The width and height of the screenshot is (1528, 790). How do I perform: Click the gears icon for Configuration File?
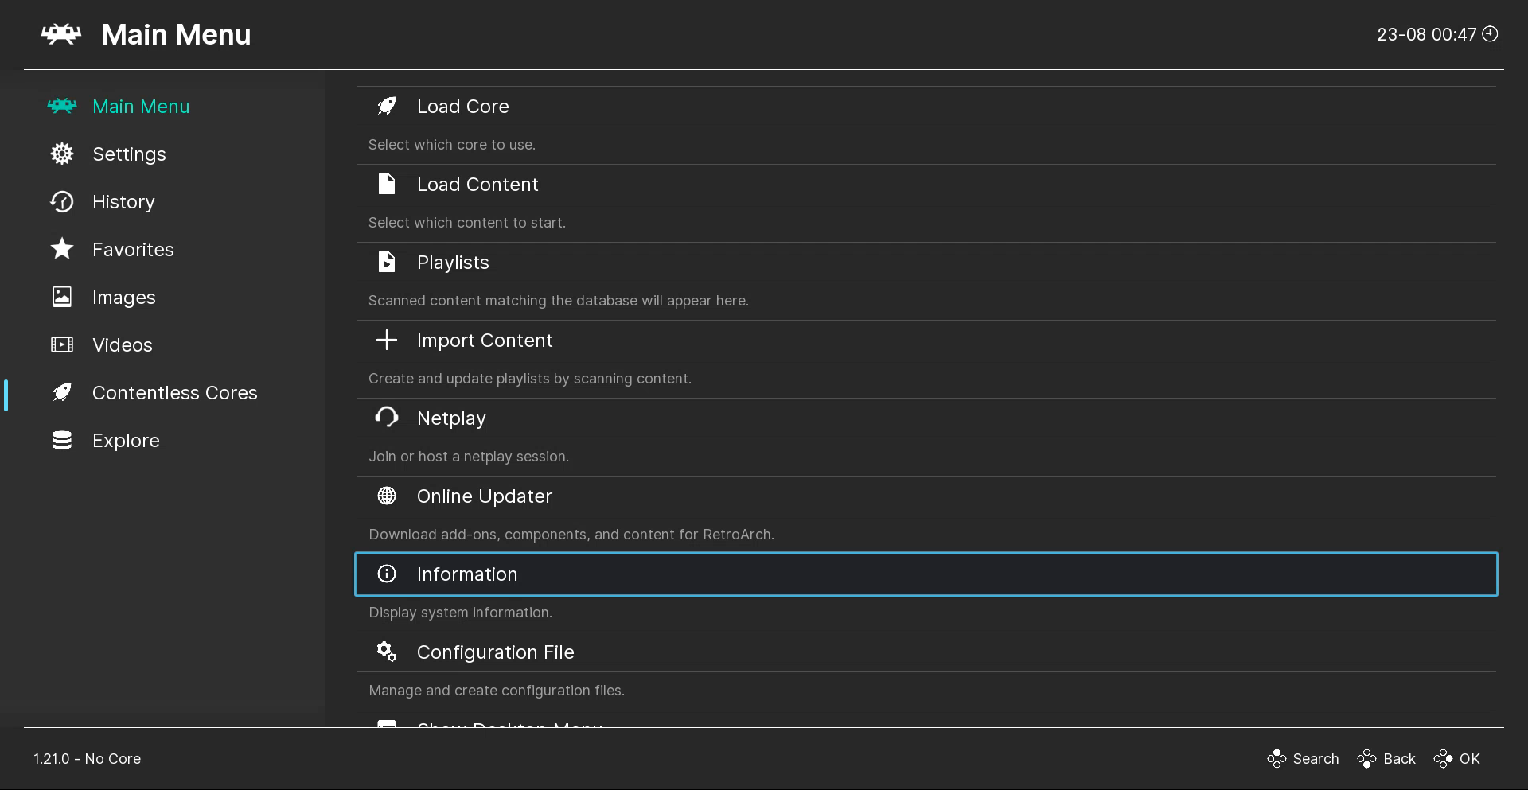[x=387, y=652]
